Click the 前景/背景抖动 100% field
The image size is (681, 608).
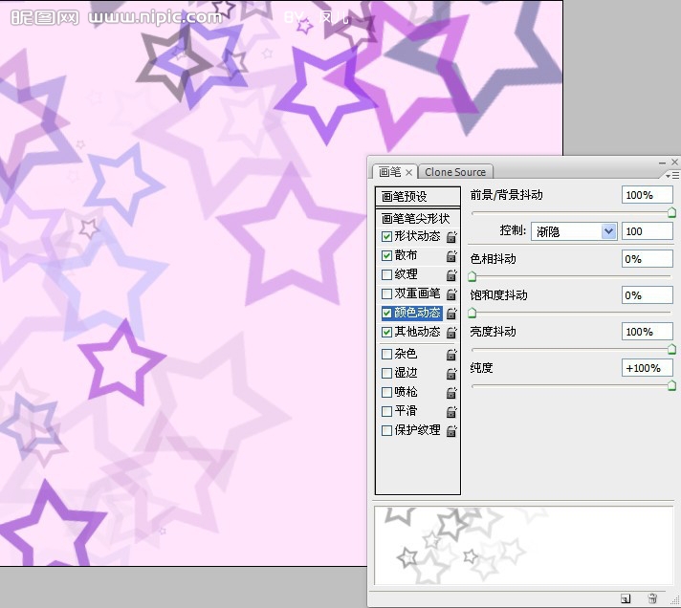(648, 195)
